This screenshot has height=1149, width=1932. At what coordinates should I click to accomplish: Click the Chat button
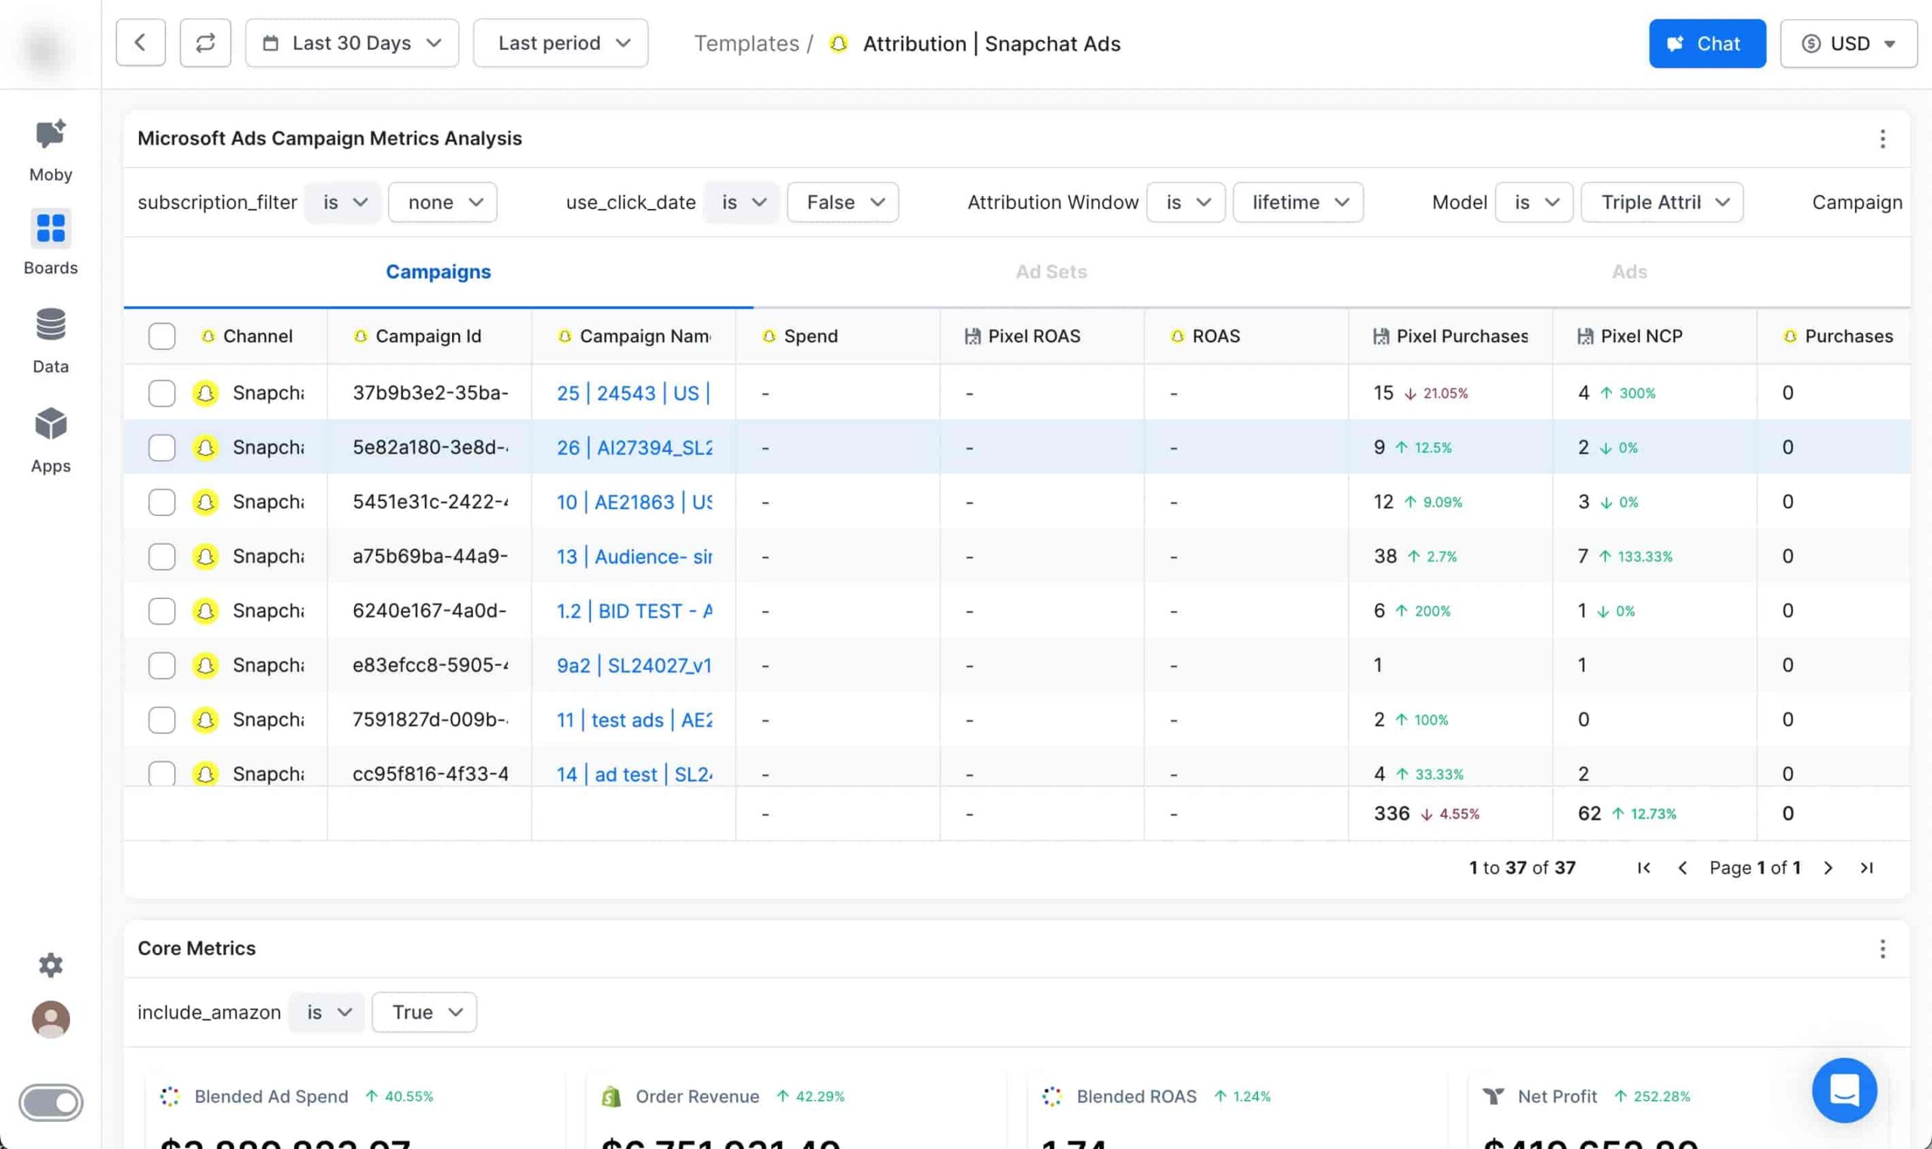click(1706, 42)
